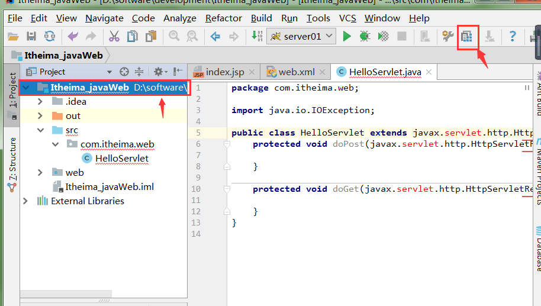Navigate Back with blue left arrow
The height and width of the screenshot is (306, 541).
pos(215,36)
